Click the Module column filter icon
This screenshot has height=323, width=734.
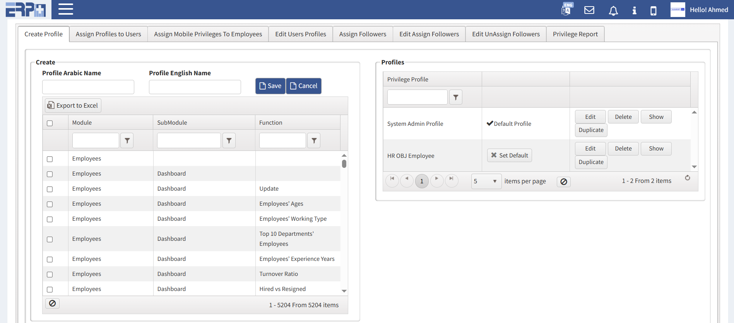pos(127,141)
